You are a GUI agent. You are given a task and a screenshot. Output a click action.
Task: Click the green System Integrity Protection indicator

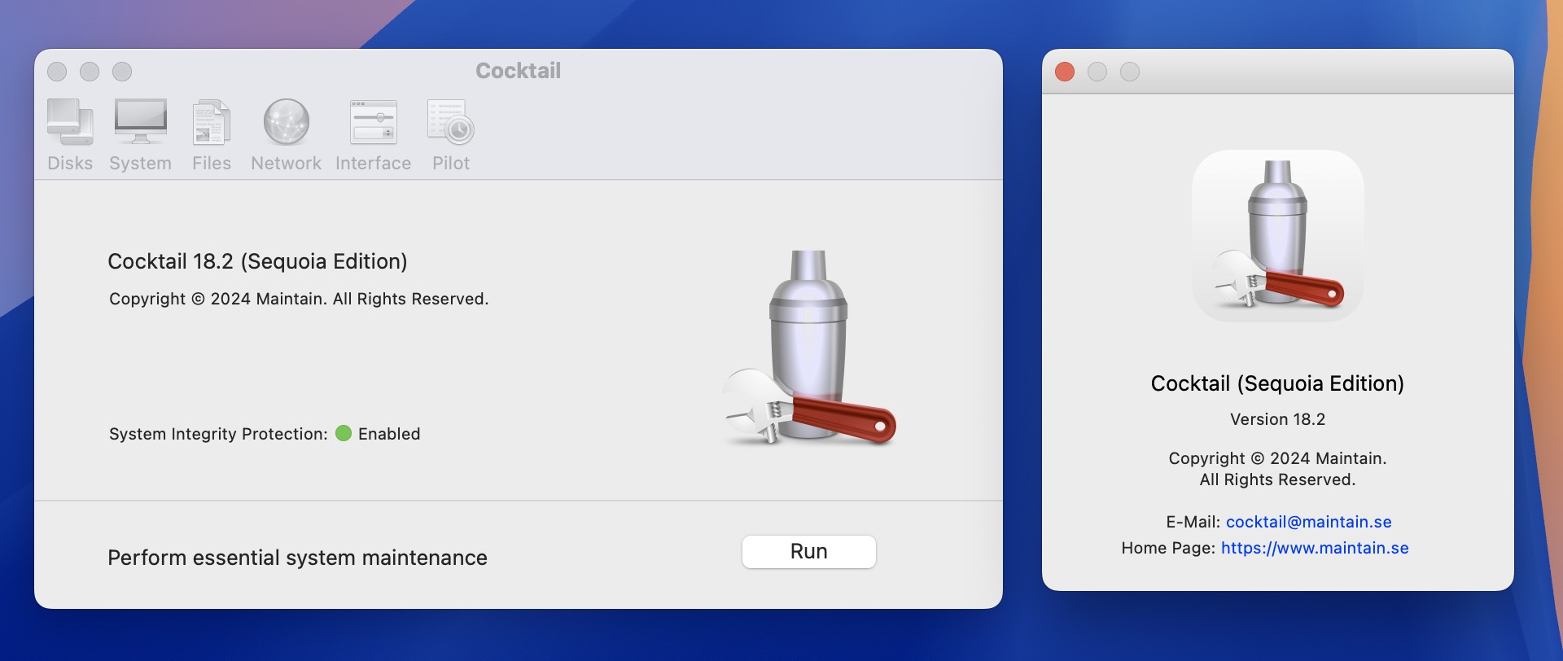pyautogui.click(x=344, y=433)
